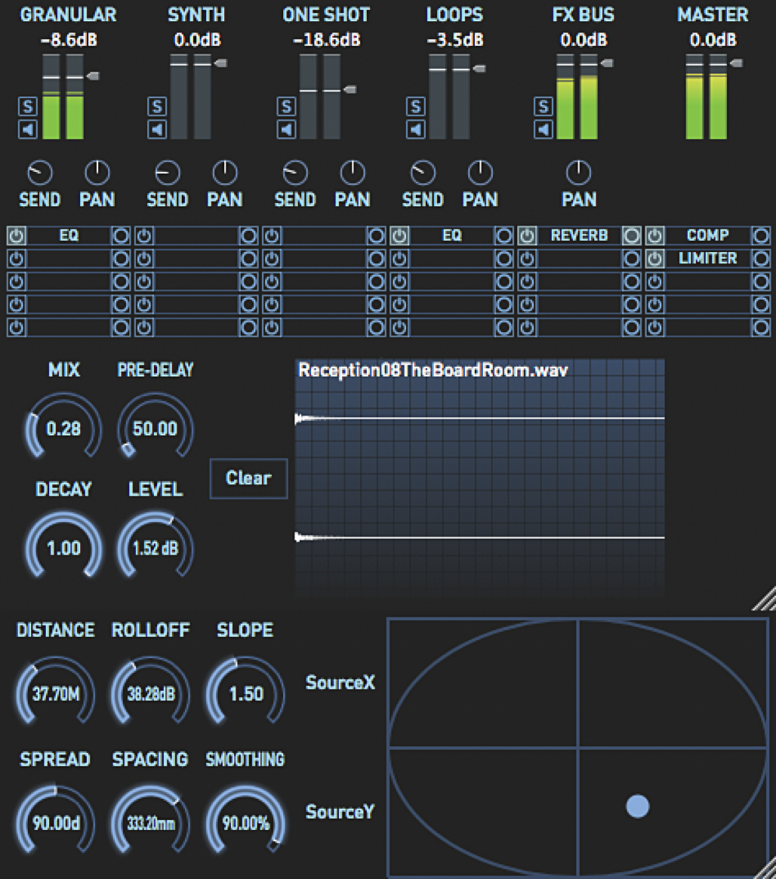Click the Clear button
The height and width of the screenshot is (879, 776).
(249, 478)
